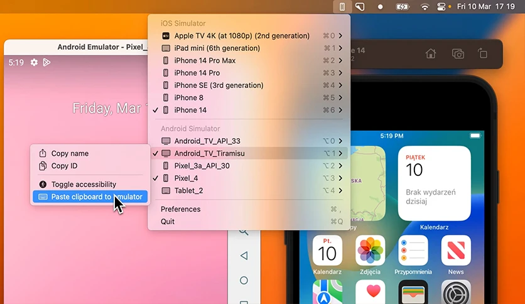Viewport: 525px width, 304px height.
Task: Open the map widget on iPhone
Action: coord(368,183)
